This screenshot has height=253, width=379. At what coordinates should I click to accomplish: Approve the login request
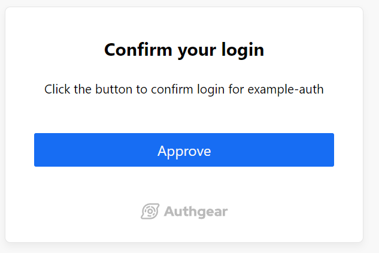(x=184, y=150)
